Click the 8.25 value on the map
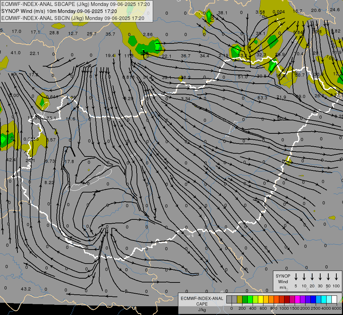The image size is (343, 315). click(339, 116)
